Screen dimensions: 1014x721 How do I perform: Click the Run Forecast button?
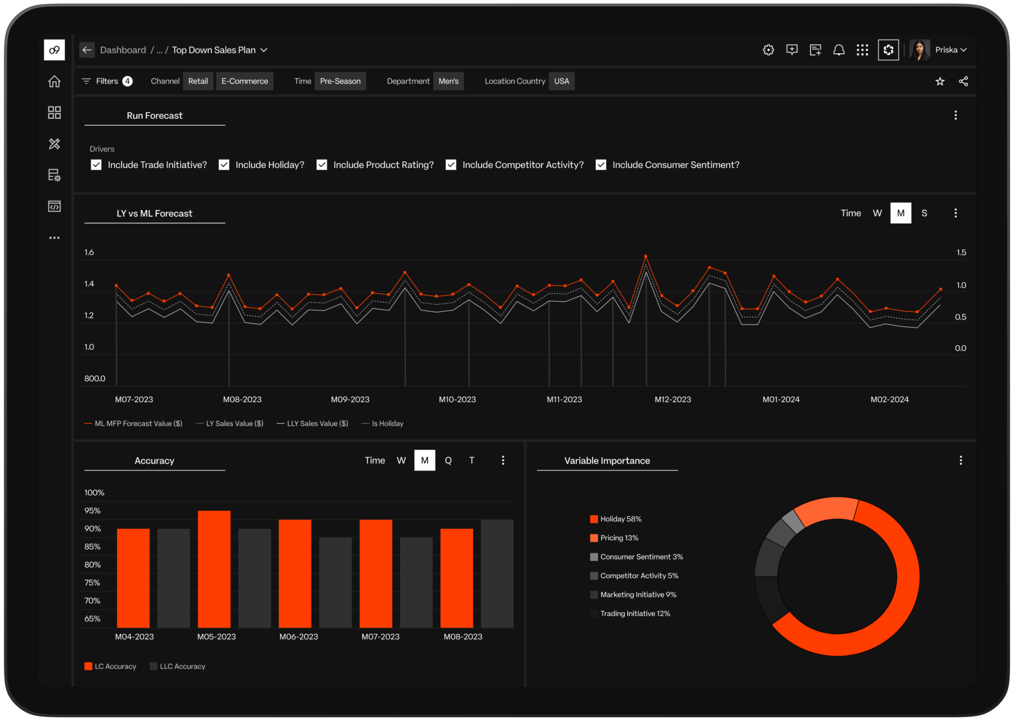click(154, 115)
